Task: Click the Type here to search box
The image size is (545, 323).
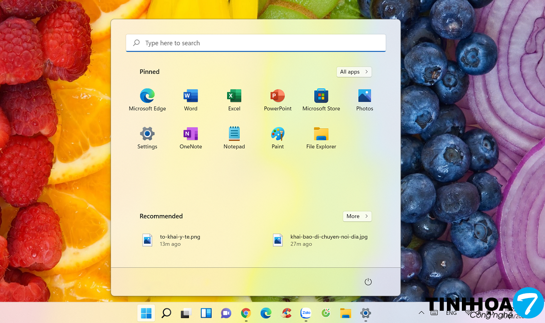Action: [256, 43]
